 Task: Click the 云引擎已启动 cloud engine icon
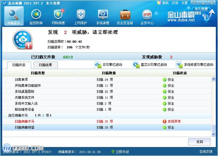(x=98, y=65)
